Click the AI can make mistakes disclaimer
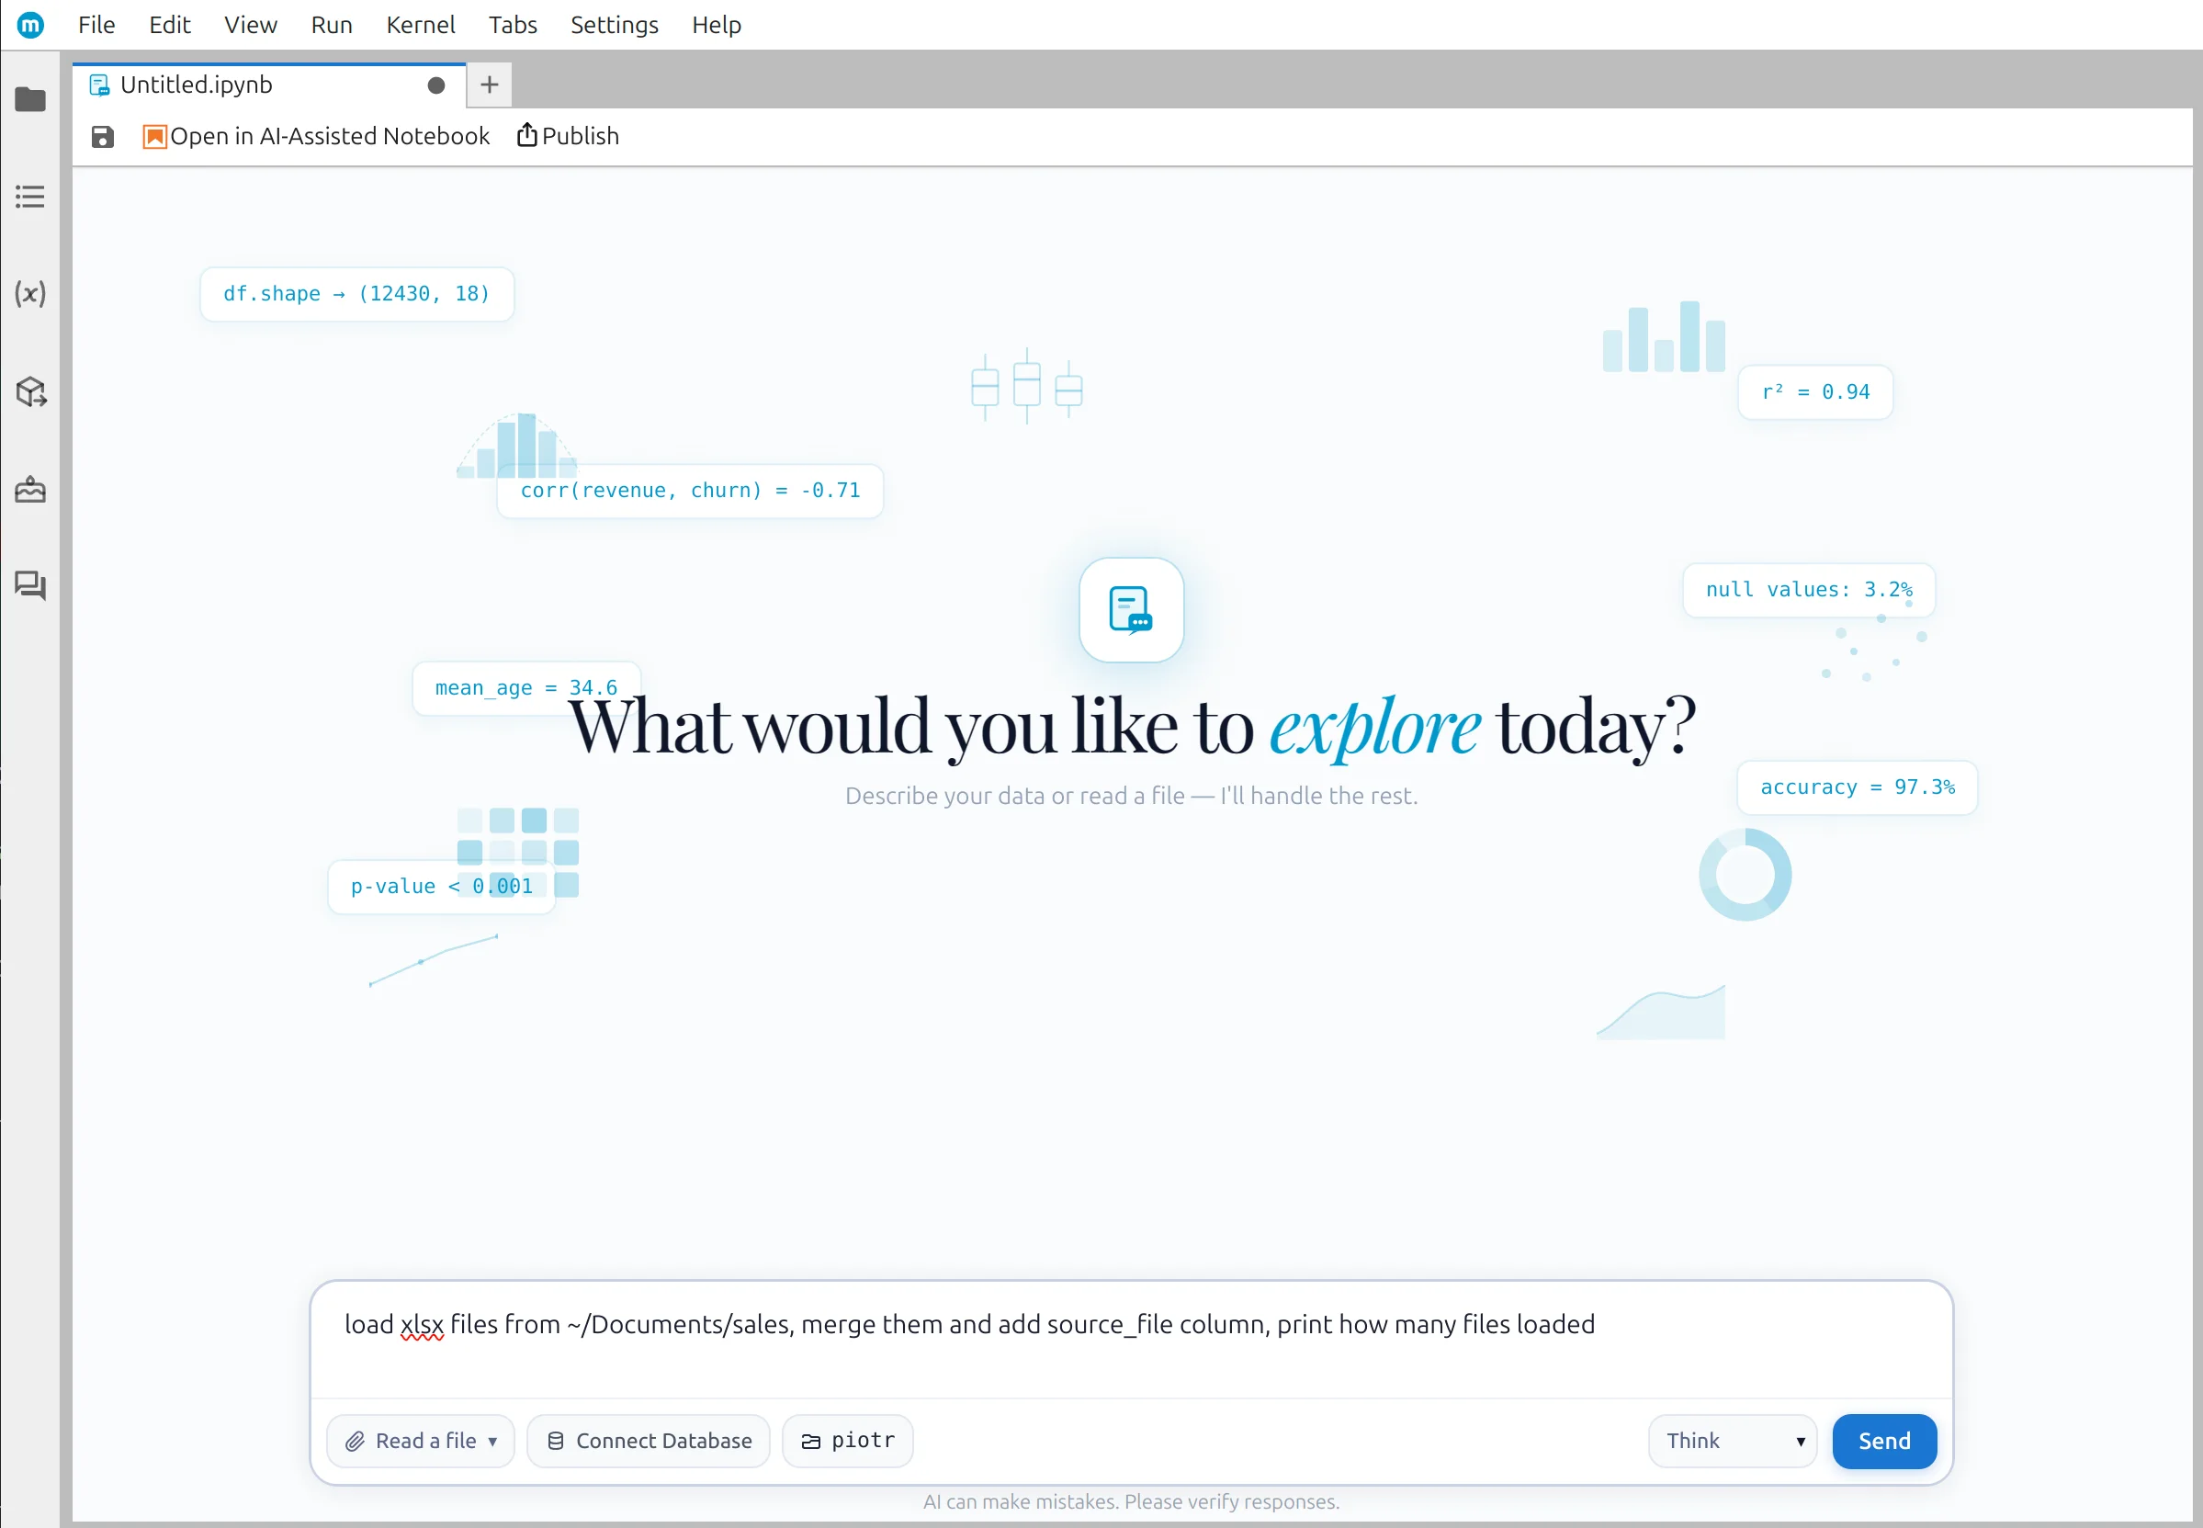2203x1528 pixels. point(1131,1501)
